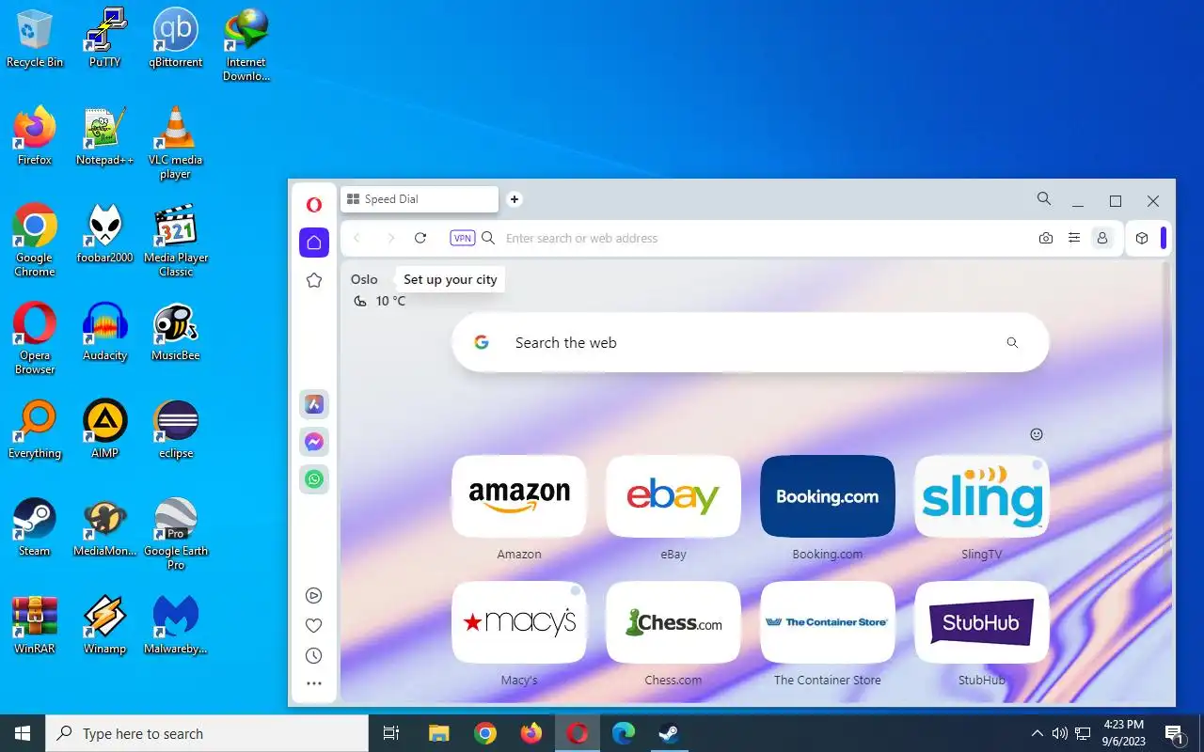The image size is (1204, 752).
Task: Open Aria AI icon in Opera sidebar
Action: tap(314, 405)
